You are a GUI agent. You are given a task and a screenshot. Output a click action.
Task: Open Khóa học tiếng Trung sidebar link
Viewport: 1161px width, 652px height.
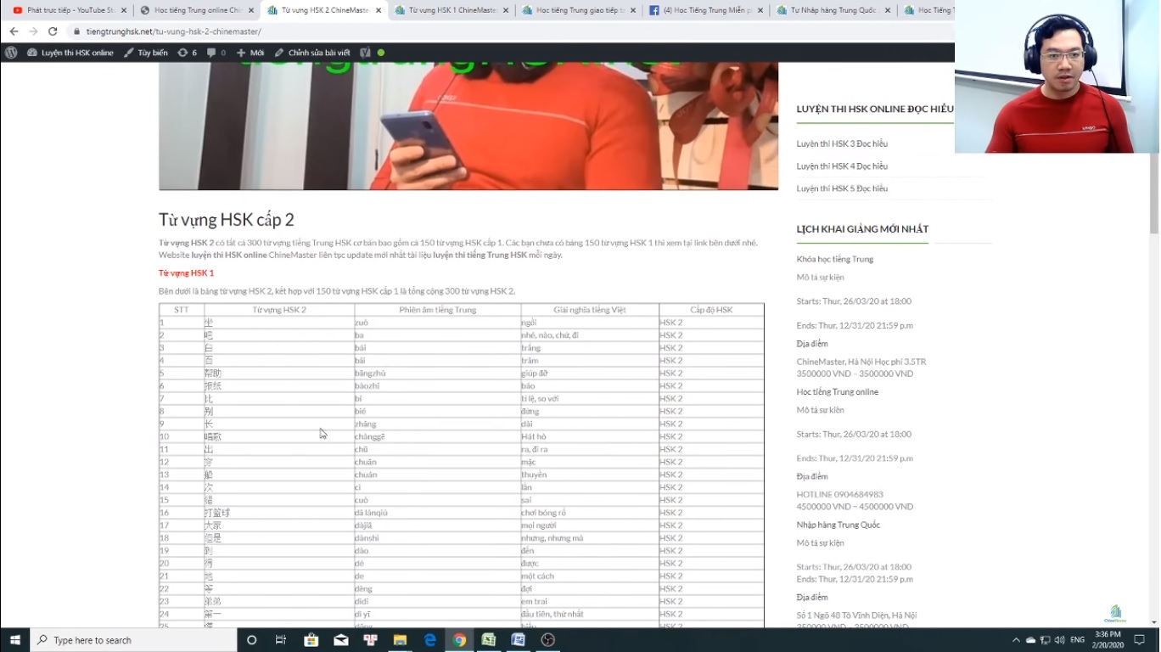click(834, 259)
